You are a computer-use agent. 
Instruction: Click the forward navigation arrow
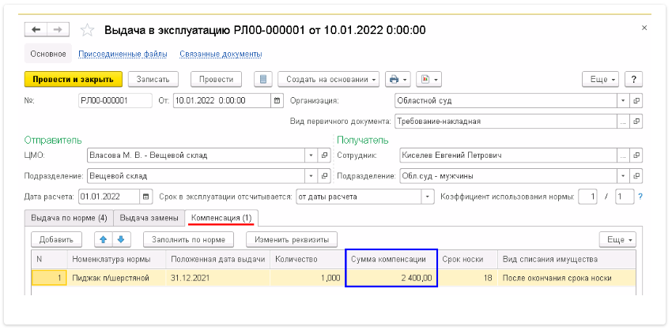tap(57, 30)
